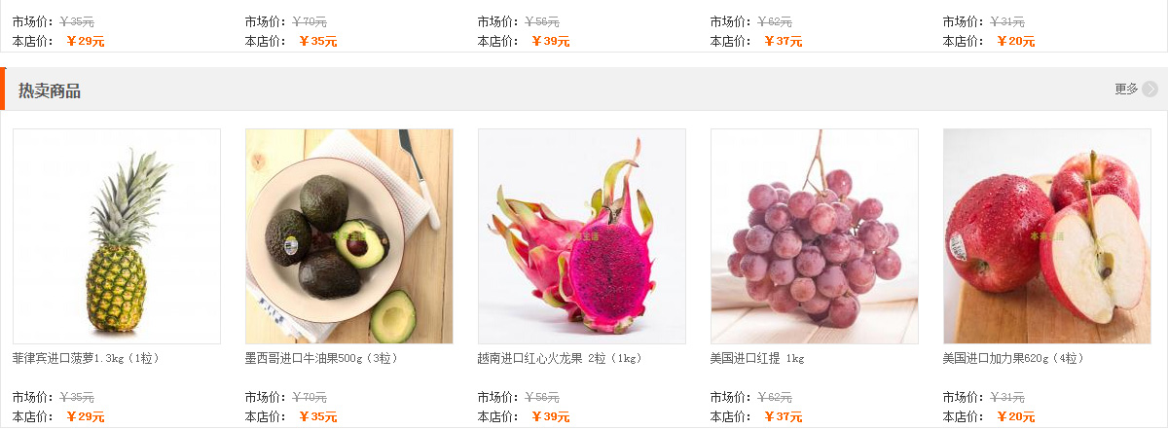This screenshot has height=430, width=1168.
Task: Click the ￥70元 market price under avocado
Action: tap(310, 397)
